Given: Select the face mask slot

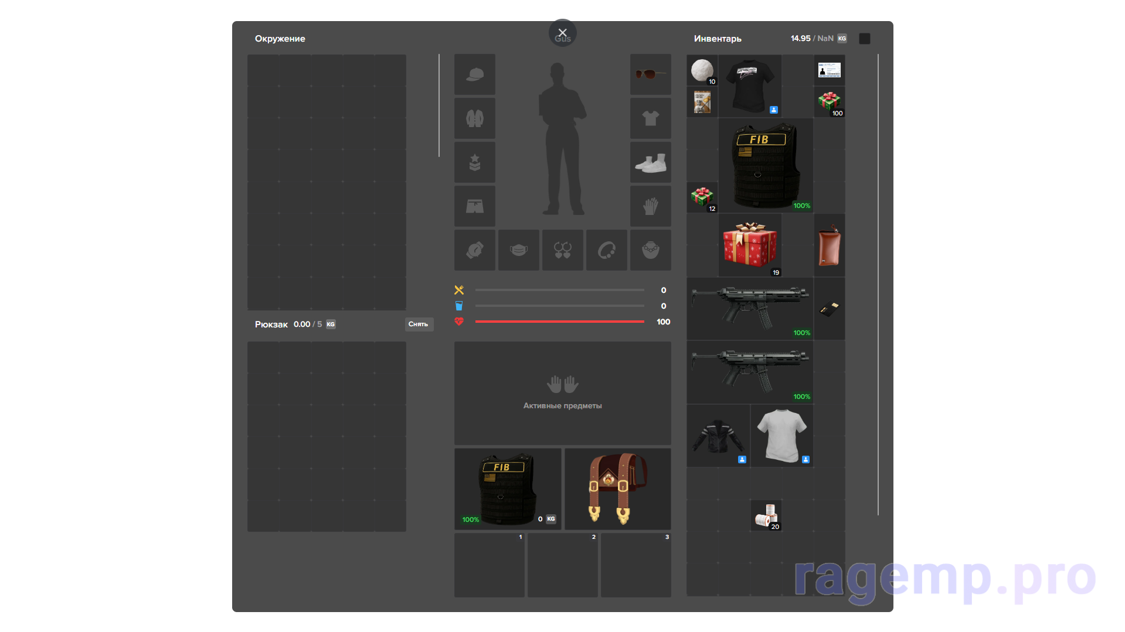Looking at the screenshot, I should click(x=518, y=250).
